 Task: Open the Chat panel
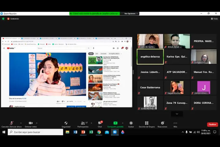click(100, 123)
